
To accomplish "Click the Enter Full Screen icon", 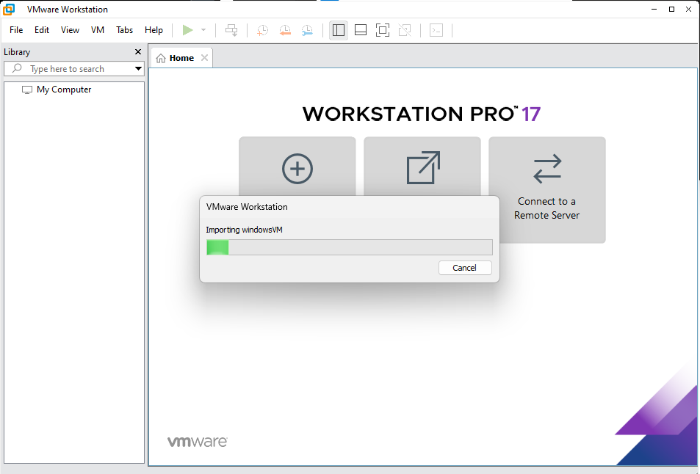I will coord(383,30).
